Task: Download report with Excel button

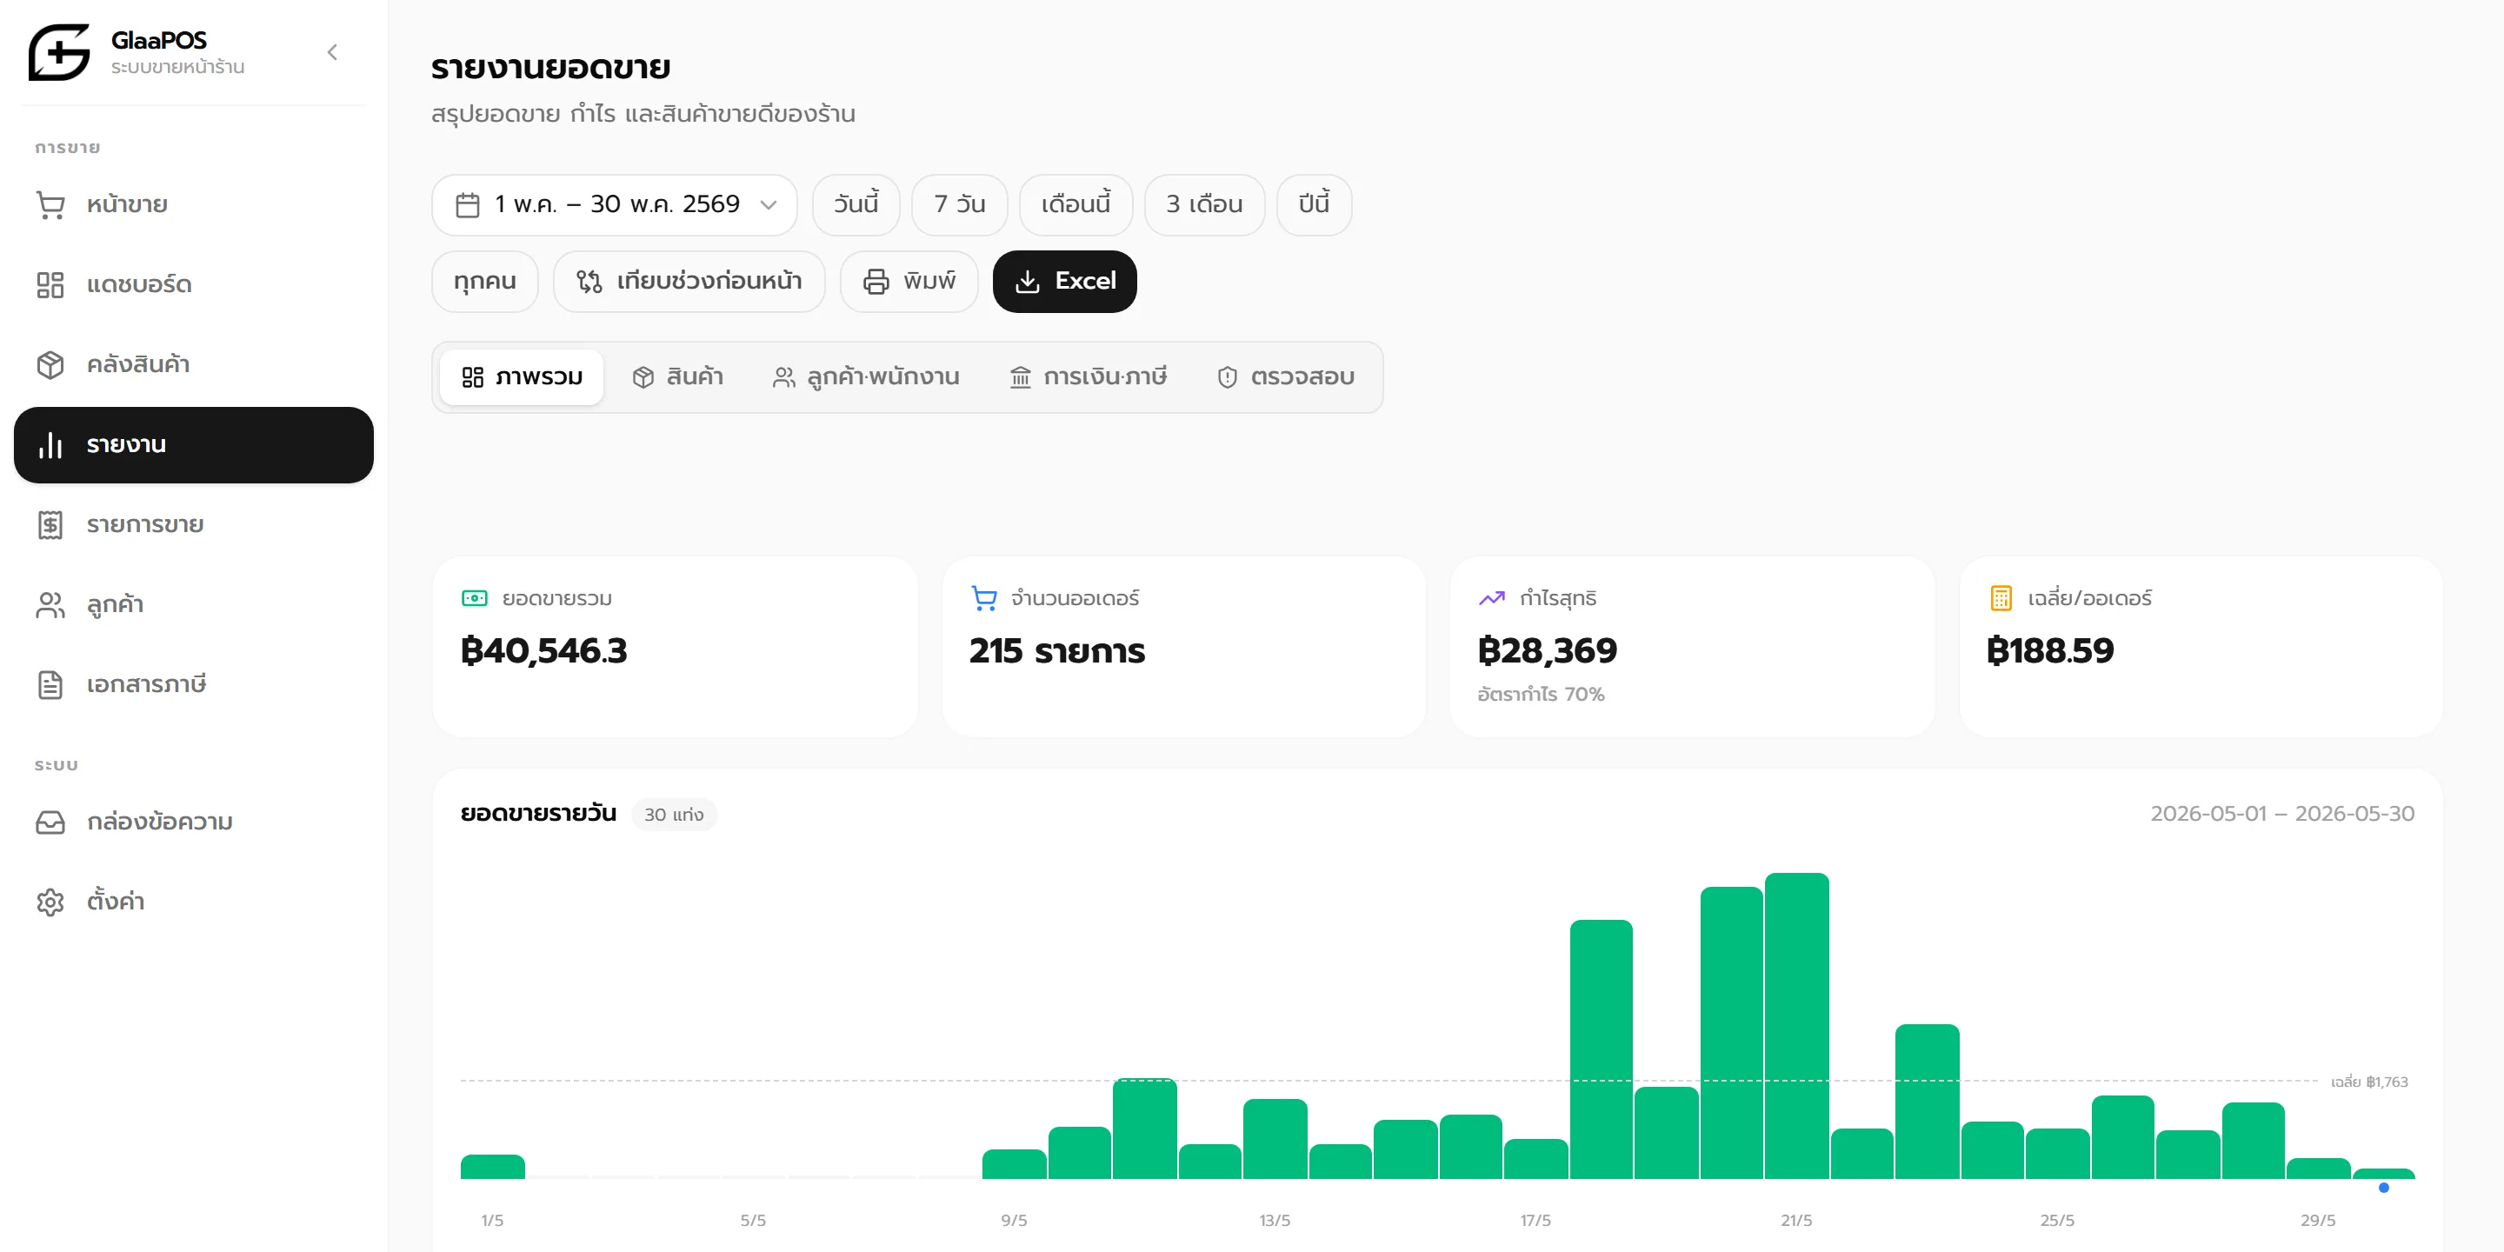Action: coord(1064,282)
